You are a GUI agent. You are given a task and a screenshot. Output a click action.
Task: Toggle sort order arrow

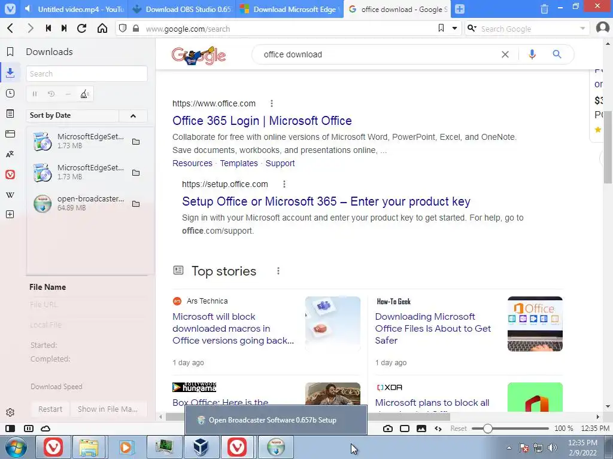[x=133, y=115]
